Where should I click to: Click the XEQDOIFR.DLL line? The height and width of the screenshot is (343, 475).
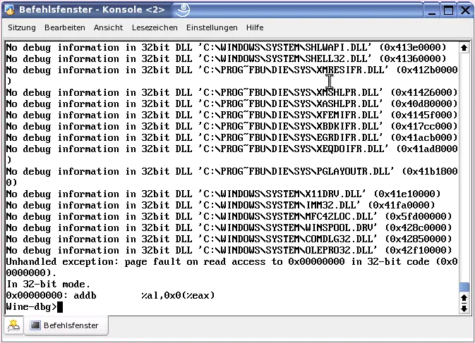232,154
